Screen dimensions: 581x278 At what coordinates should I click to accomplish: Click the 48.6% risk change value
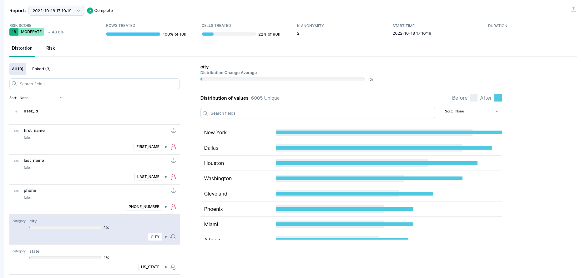[x=58, y=32]
